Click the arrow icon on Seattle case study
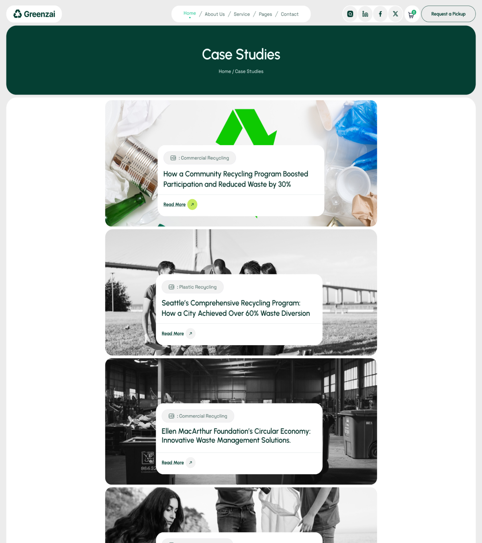 (x=190, y=333)
